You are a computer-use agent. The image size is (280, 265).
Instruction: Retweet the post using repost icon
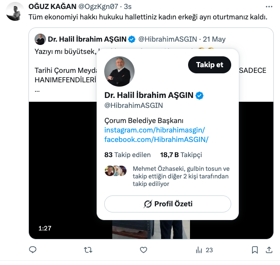coord(88,250)
